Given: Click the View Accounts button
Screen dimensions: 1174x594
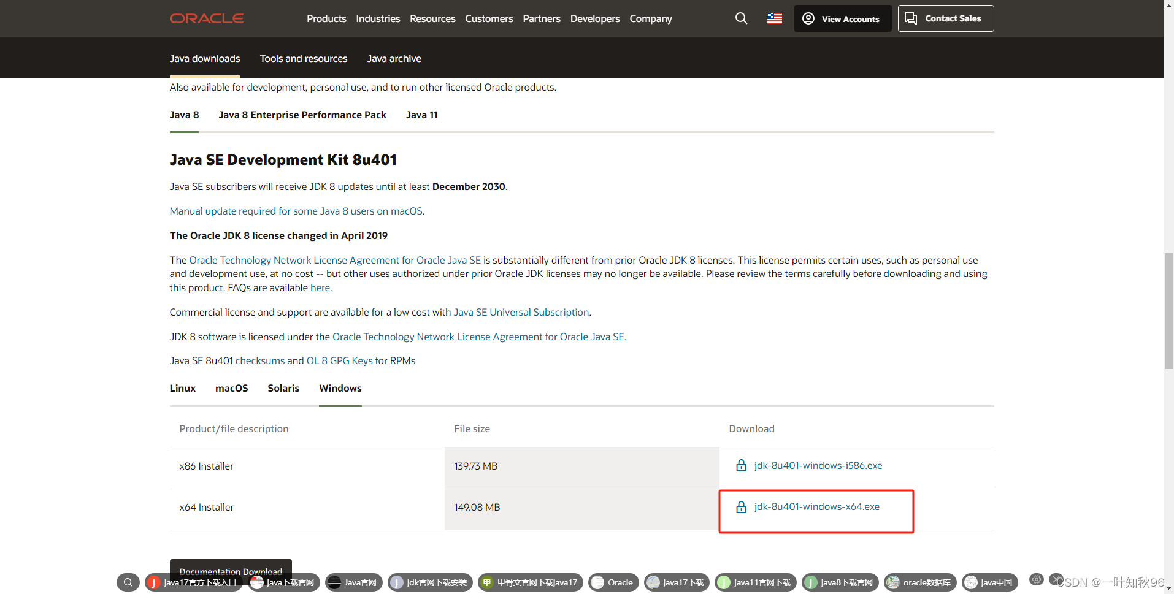Looking at the screenshot, I should coord(843,18).
